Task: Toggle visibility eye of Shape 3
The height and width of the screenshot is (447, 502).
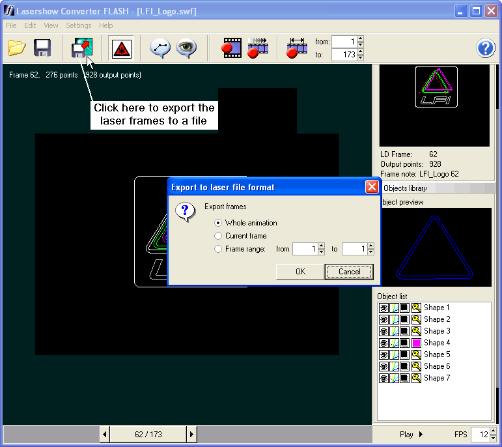Action: [383, 331]
